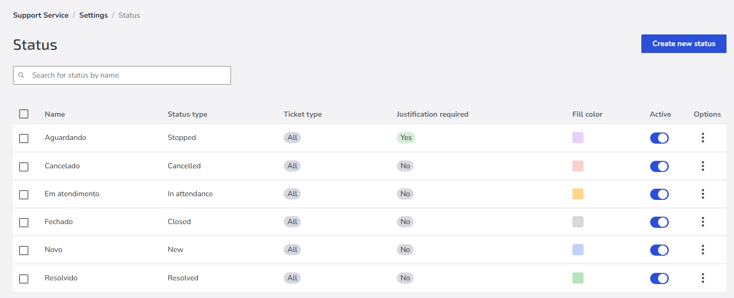The height and width of the screenshot is (298, 734).
Task: Select the Novo row checkbox
Action: pos(24,250)
